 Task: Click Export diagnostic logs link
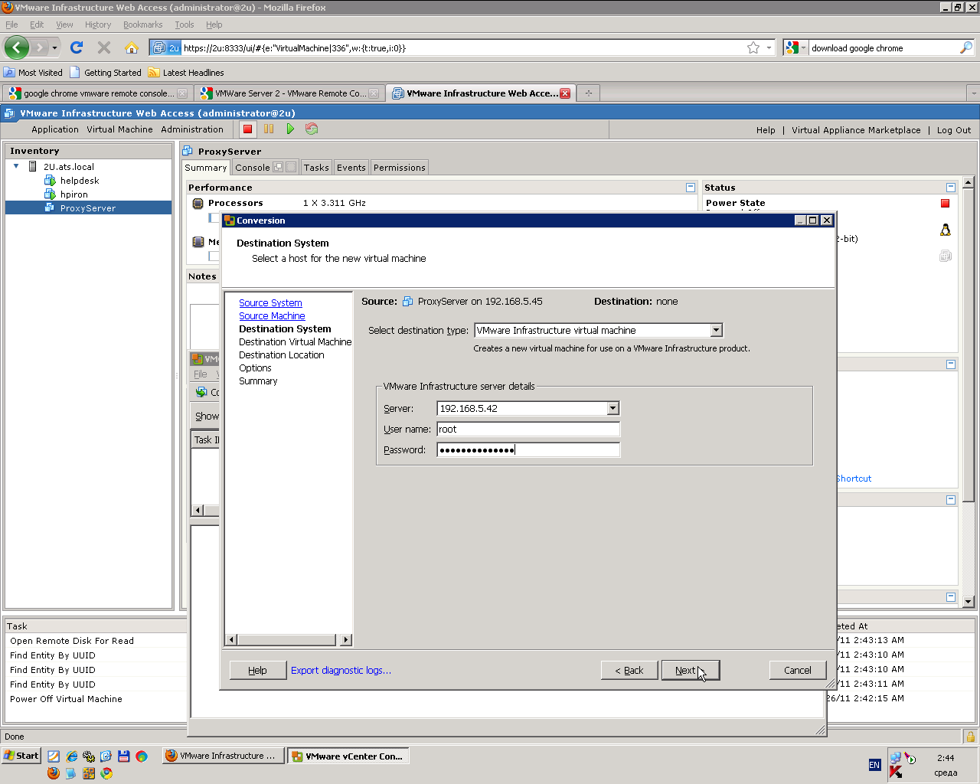341,671
